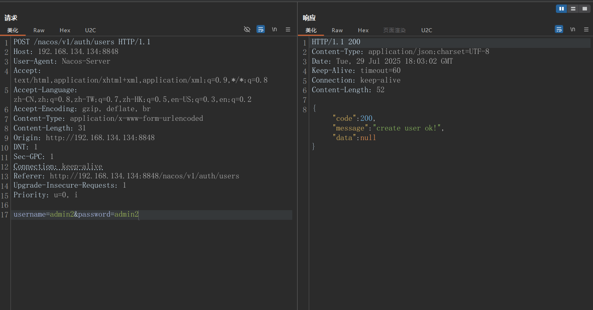The image size is (593, 310).
Task: Click the Origin header line
Action: [x=84, y=138]
